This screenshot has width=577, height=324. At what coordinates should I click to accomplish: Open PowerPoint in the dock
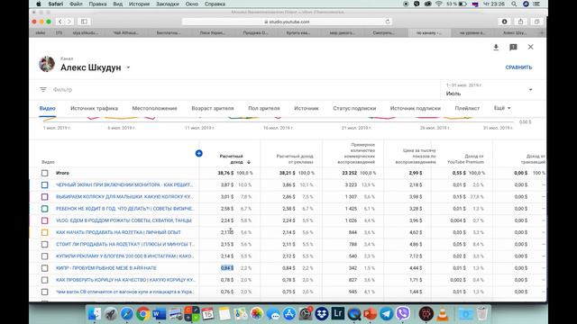[x=371, y=314]
